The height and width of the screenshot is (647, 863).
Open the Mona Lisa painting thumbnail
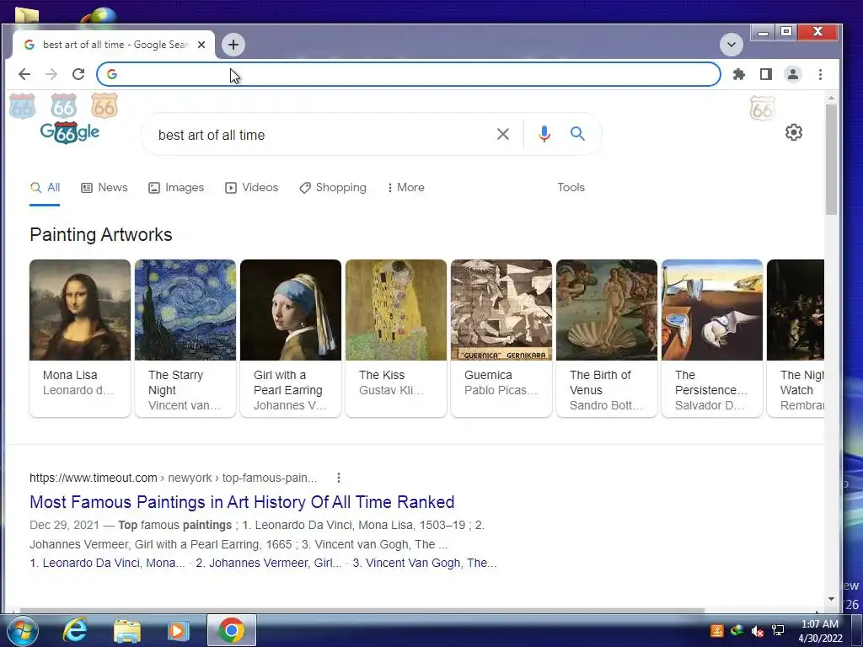(x=80, y=310)
